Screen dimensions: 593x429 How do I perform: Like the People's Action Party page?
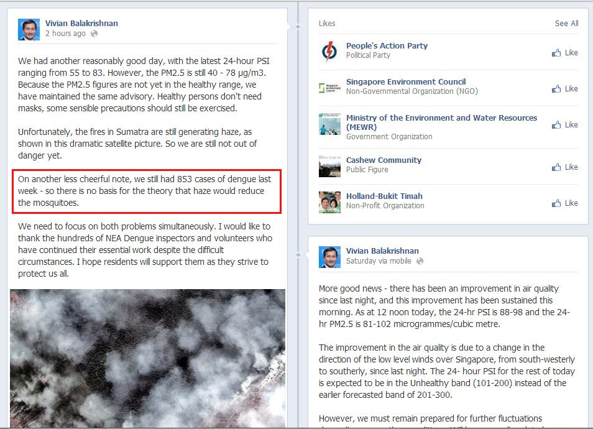tap(564, 53)
